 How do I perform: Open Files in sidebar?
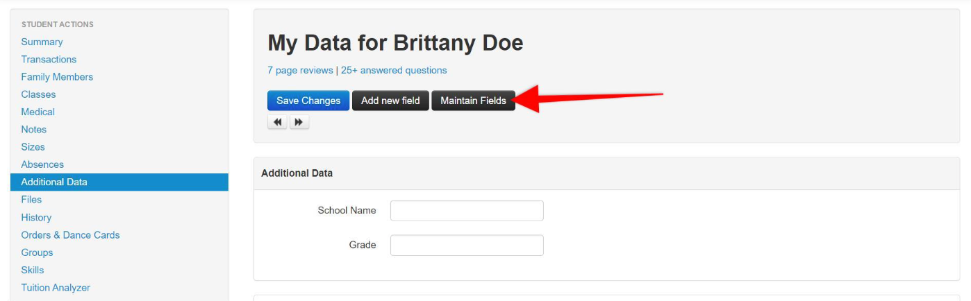click(x=31, y=200)
